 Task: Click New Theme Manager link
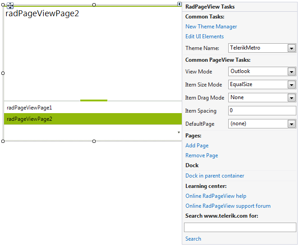pyautogui.click(x=211, y=27)
